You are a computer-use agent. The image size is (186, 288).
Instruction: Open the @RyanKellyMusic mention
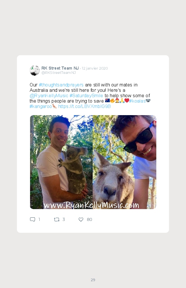(49, 95)
